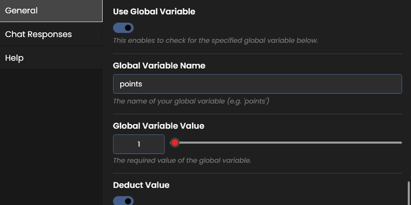411x205 pixels.
Task: Click the empty sidebar area below Help
Action: 51,138
